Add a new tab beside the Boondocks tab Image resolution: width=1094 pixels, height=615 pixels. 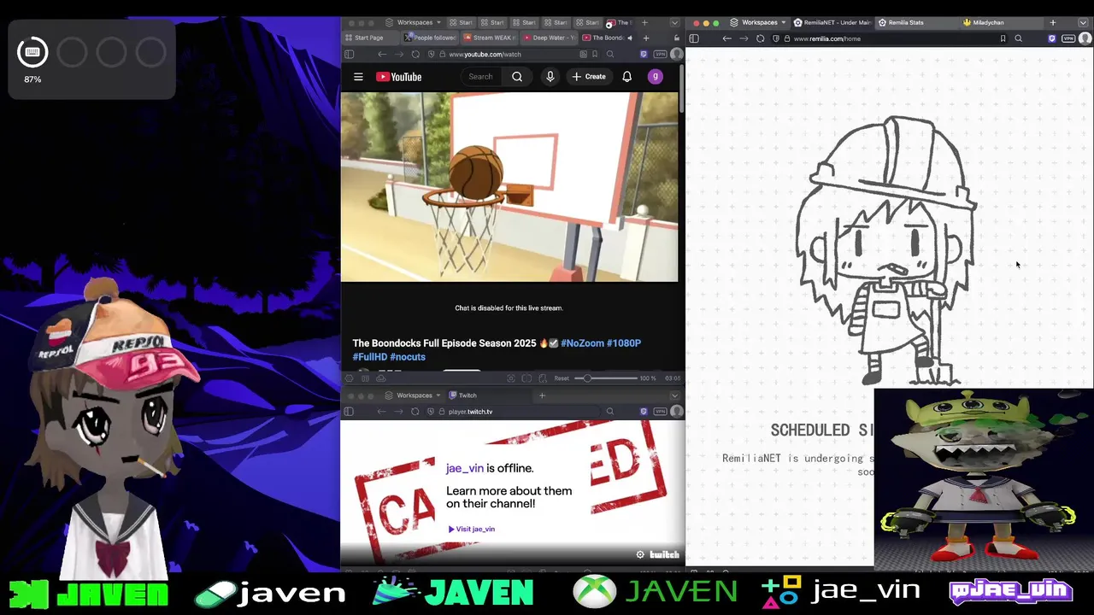pyautogui.click(x=646, y=38)
